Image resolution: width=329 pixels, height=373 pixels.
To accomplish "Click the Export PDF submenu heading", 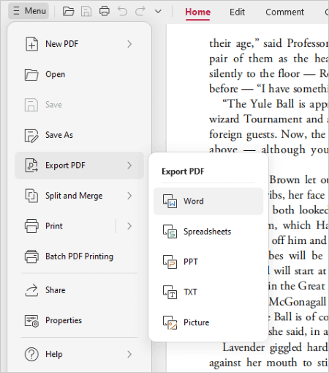I will [x=183, y=171].
